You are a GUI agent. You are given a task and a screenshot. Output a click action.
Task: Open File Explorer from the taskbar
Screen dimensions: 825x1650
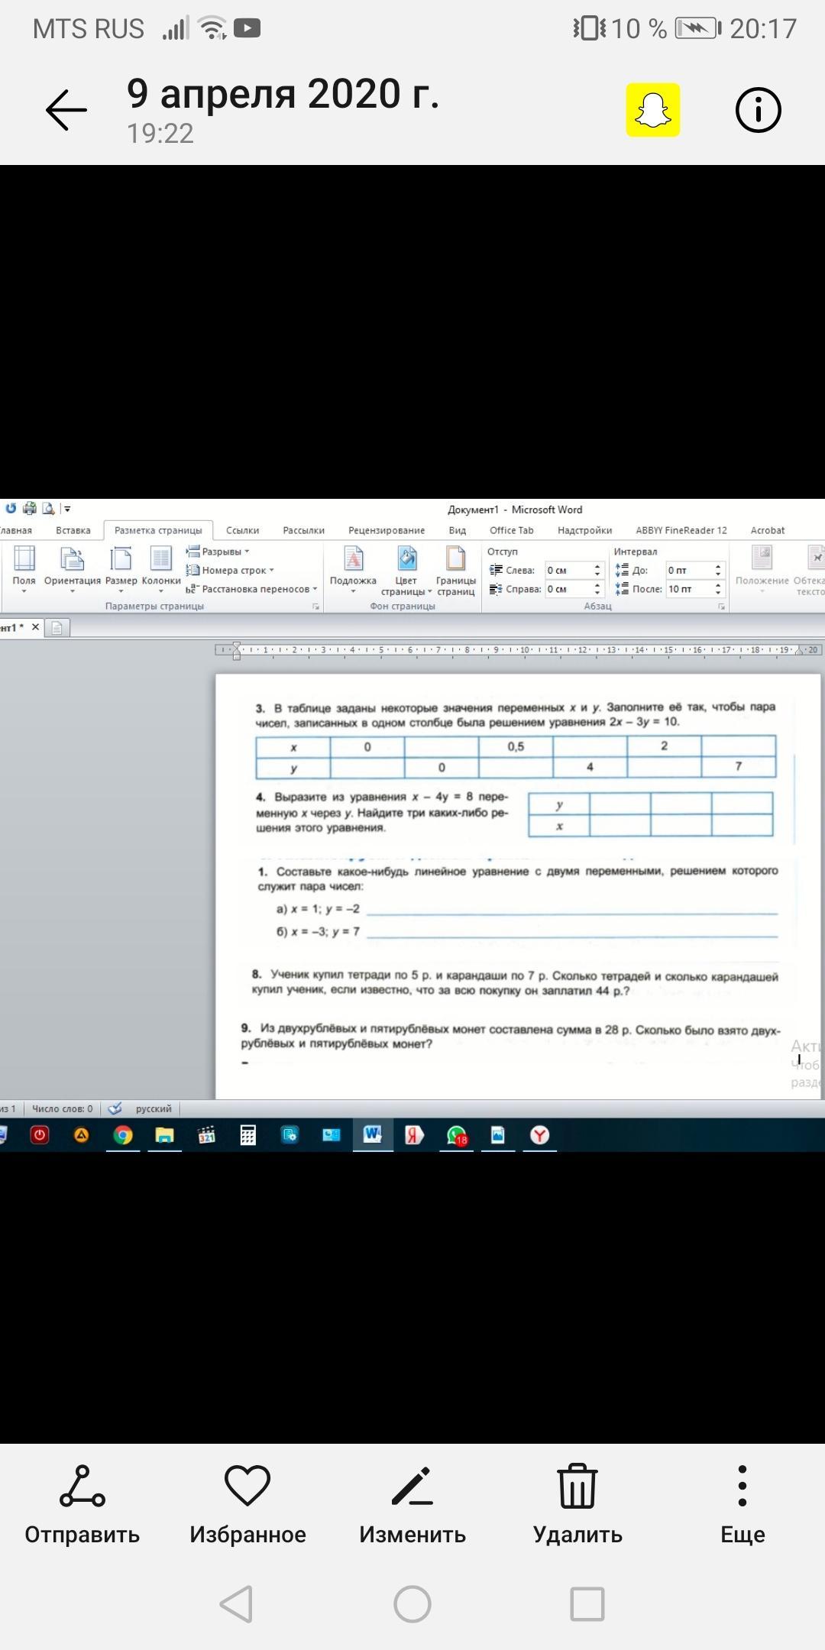164,1135
